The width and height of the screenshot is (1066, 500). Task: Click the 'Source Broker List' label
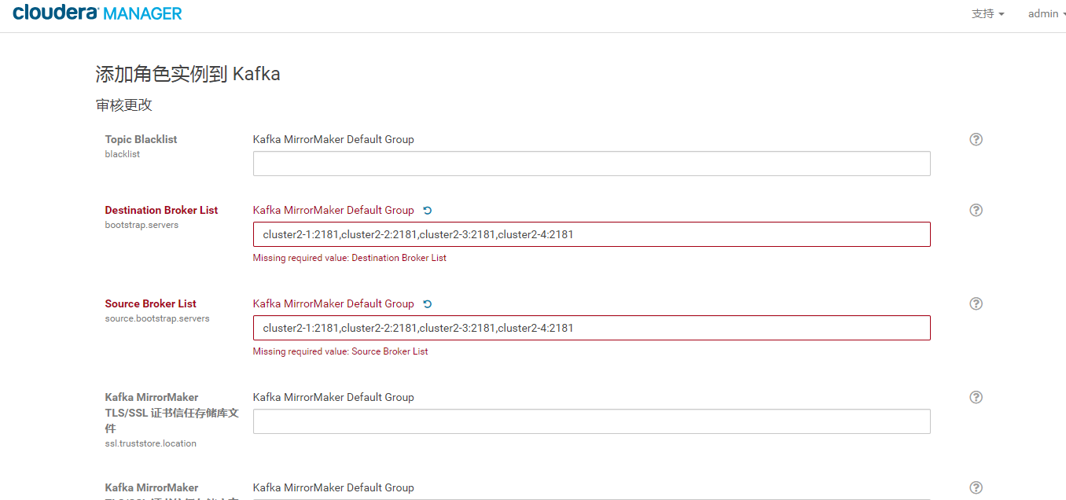pos(150,303)
